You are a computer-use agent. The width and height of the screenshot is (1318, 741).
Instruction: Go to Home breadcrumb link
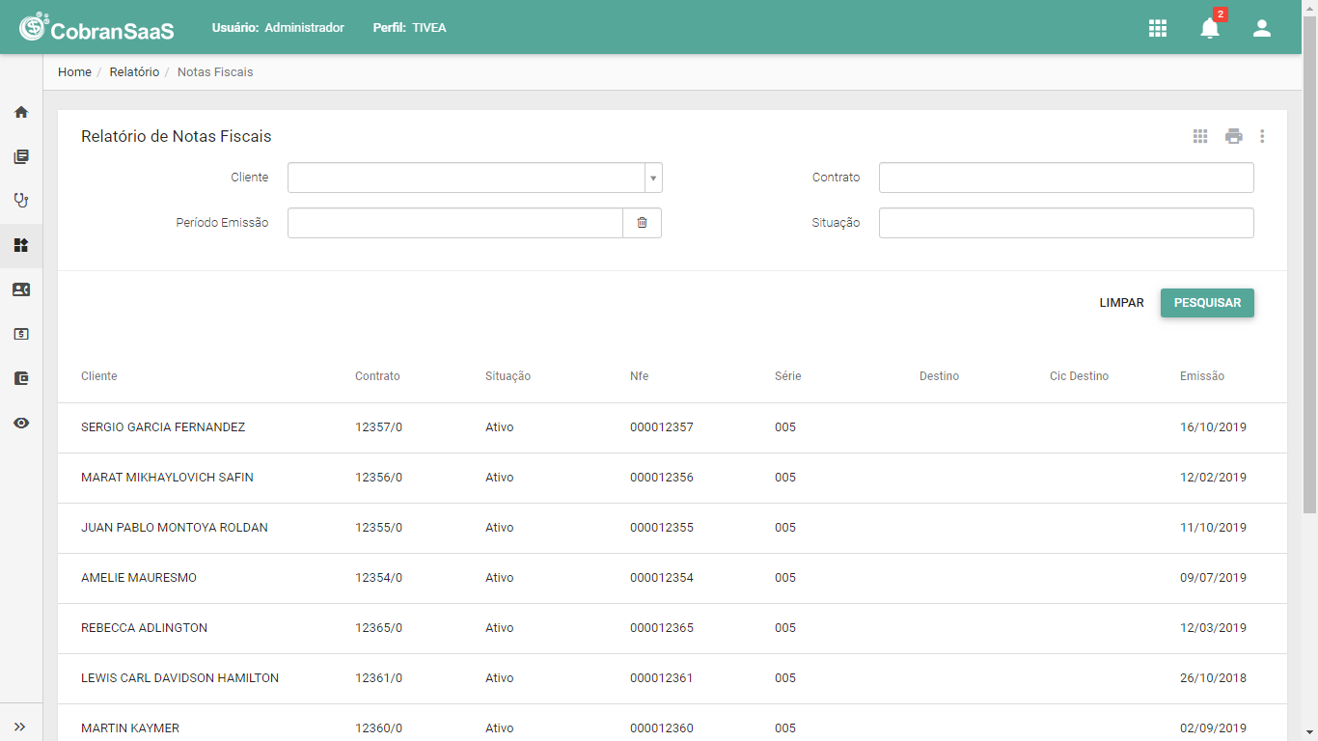pyautogui.click(x=74, y=72)
